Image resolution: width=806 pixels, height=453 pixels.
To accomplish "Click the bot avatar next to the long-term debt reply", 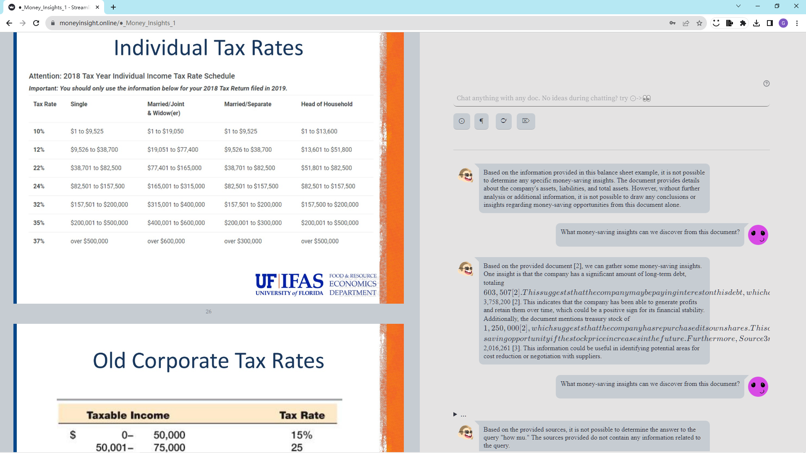I will (x=466, y=268).
